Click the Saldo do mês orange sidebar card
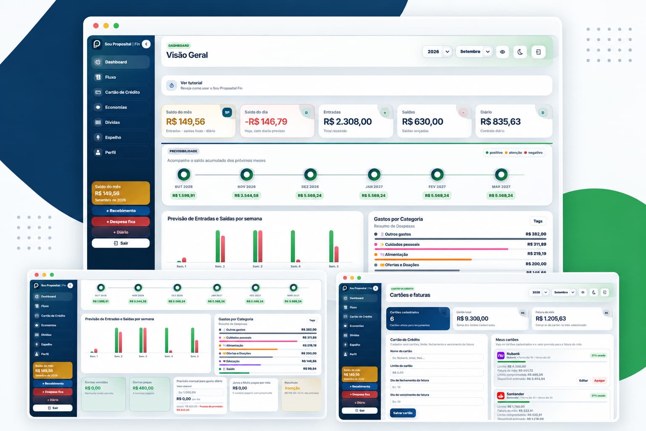The image size is (646, 431). [121, 193]
